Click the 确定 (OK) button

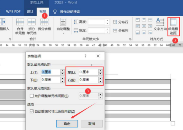[67, 124]
